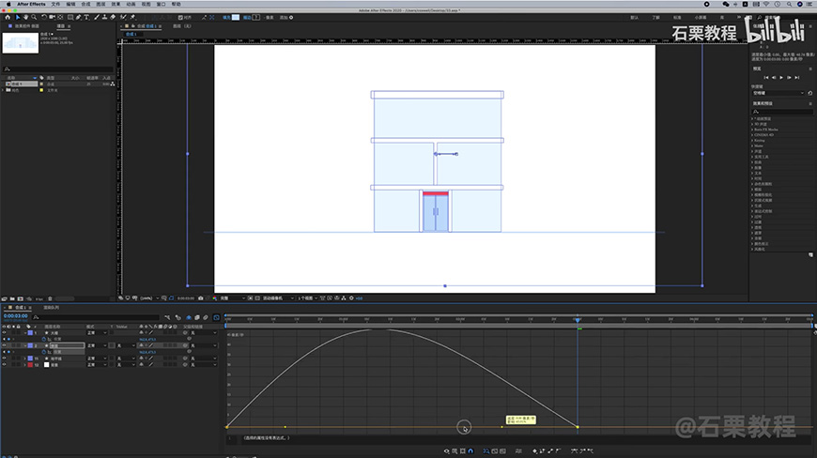Hide layer 1 with its eye icon
This screenshot has width=817, height=458.
[x=4, y=332]
